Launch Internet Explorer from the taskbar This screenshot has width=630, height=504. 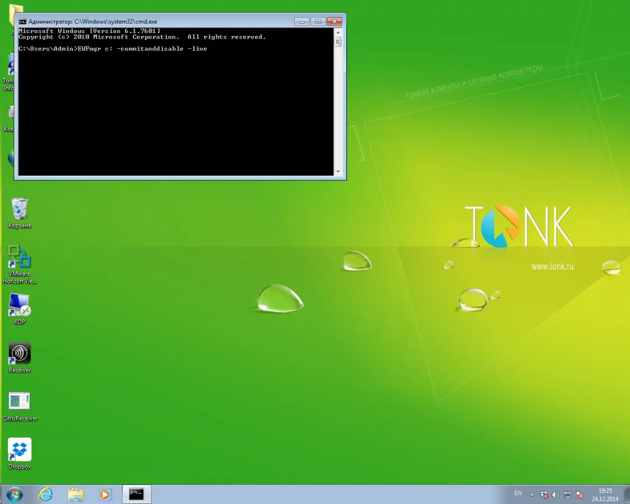[x=45, y=494]
